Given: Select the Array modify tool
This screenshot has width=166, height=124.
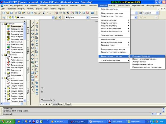Looking at the screenshot, I should tap(37, 37).
